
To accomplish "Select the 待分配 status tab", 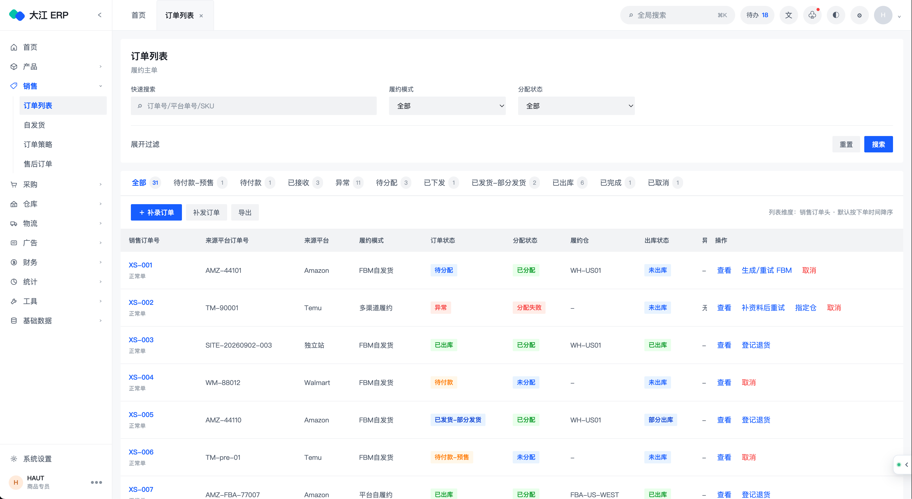I will click(393, 183).
